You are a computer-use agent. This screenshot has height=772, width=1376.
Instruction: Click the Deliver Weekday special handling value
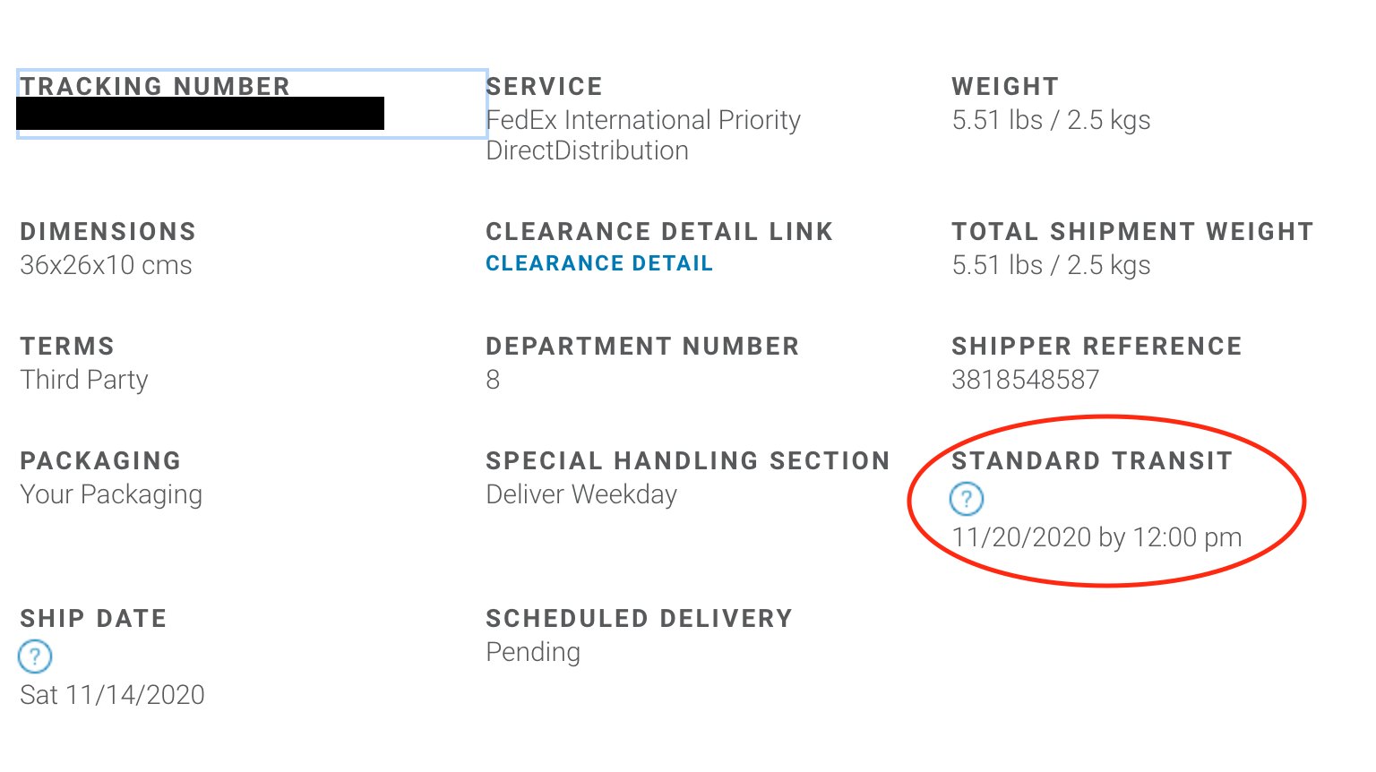click(x=581, y=494)
